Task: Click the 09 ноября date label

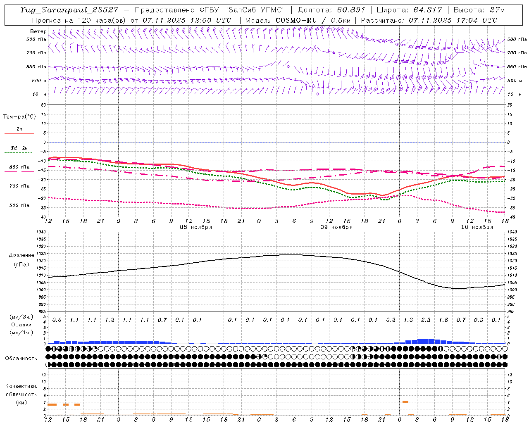Action: [336, 227]
